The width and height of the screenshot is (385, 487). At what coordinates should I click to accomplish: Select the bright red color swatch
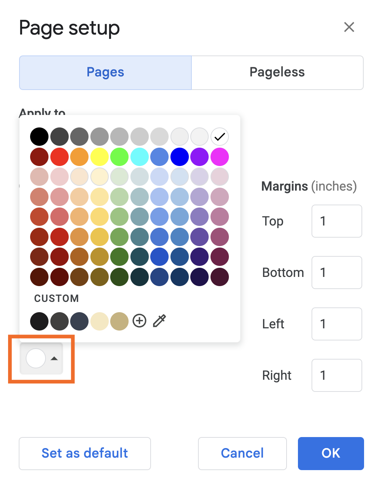tap(59, 156)
